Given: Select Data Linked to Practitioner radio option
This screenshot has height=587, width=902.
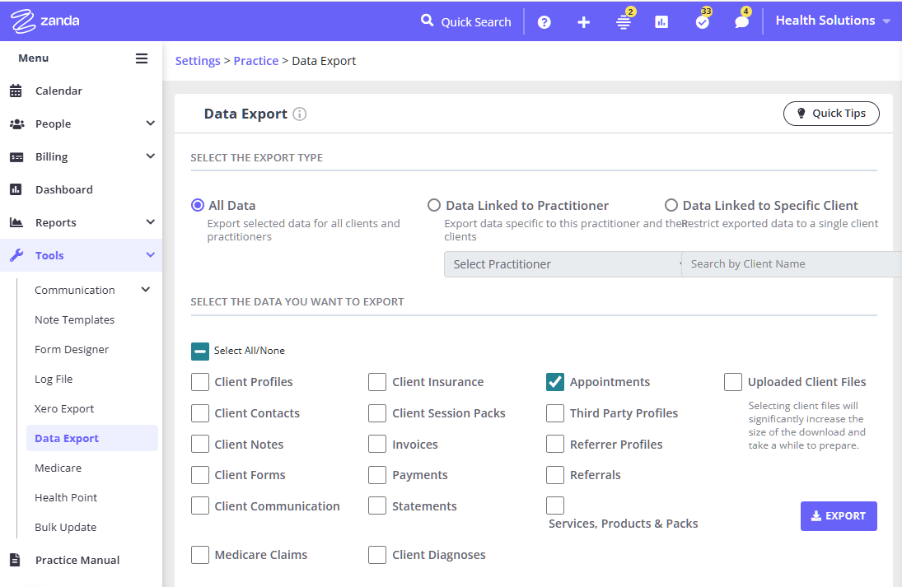Looking at the screenshot, I should coord(434,206).
